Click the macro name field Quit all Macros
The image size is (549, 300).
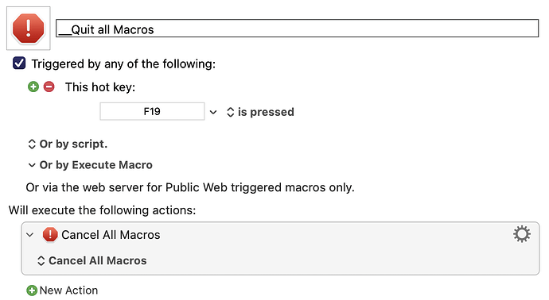point(298,29)
